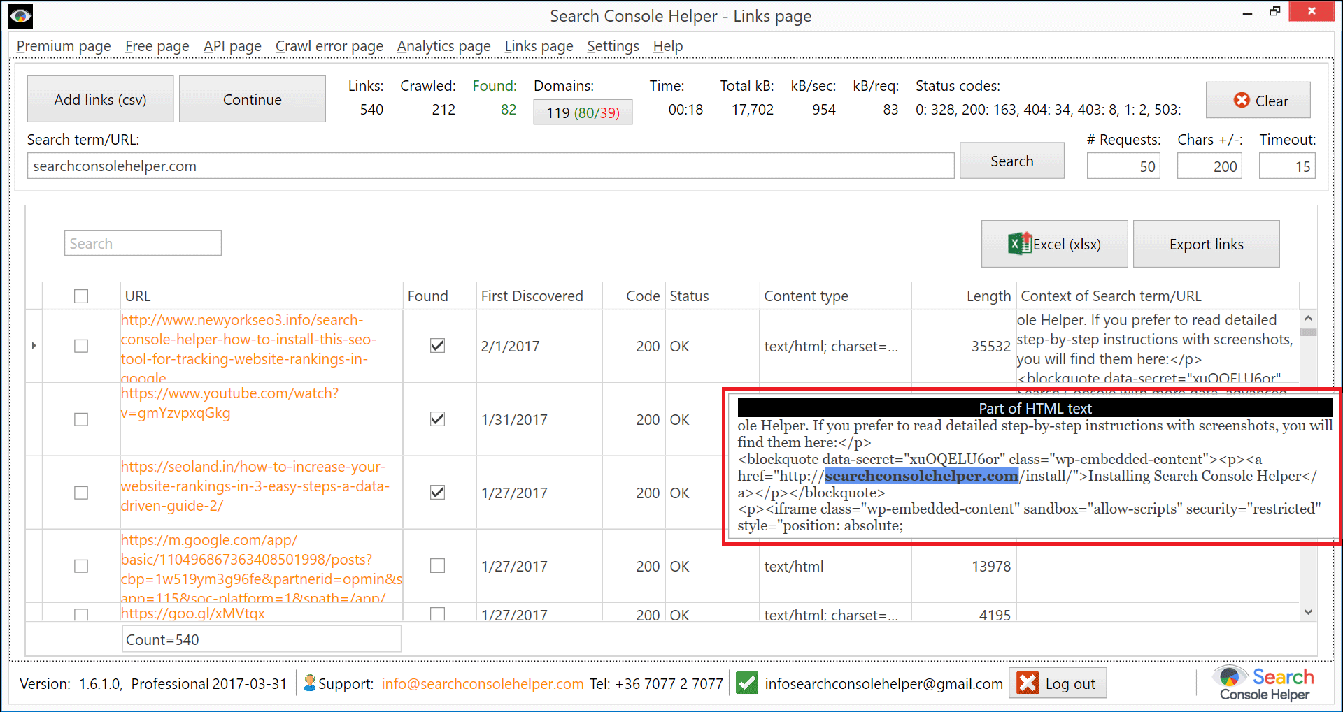Viewport: 1343px width, 712px height.
Task: Click the table filter Search box
Action: (x=143, y=243)
